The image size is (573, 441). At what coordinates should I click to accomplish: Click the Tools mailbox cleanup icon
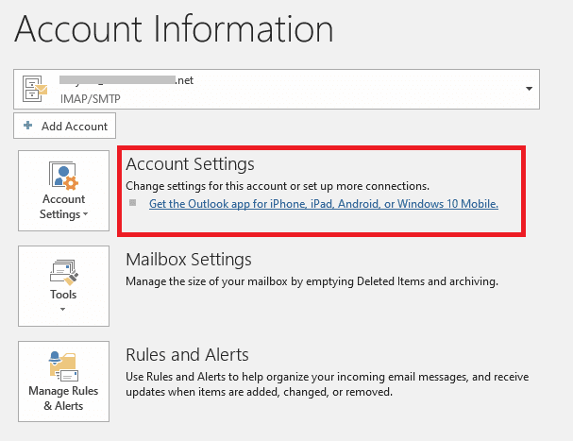click(64, 271)
